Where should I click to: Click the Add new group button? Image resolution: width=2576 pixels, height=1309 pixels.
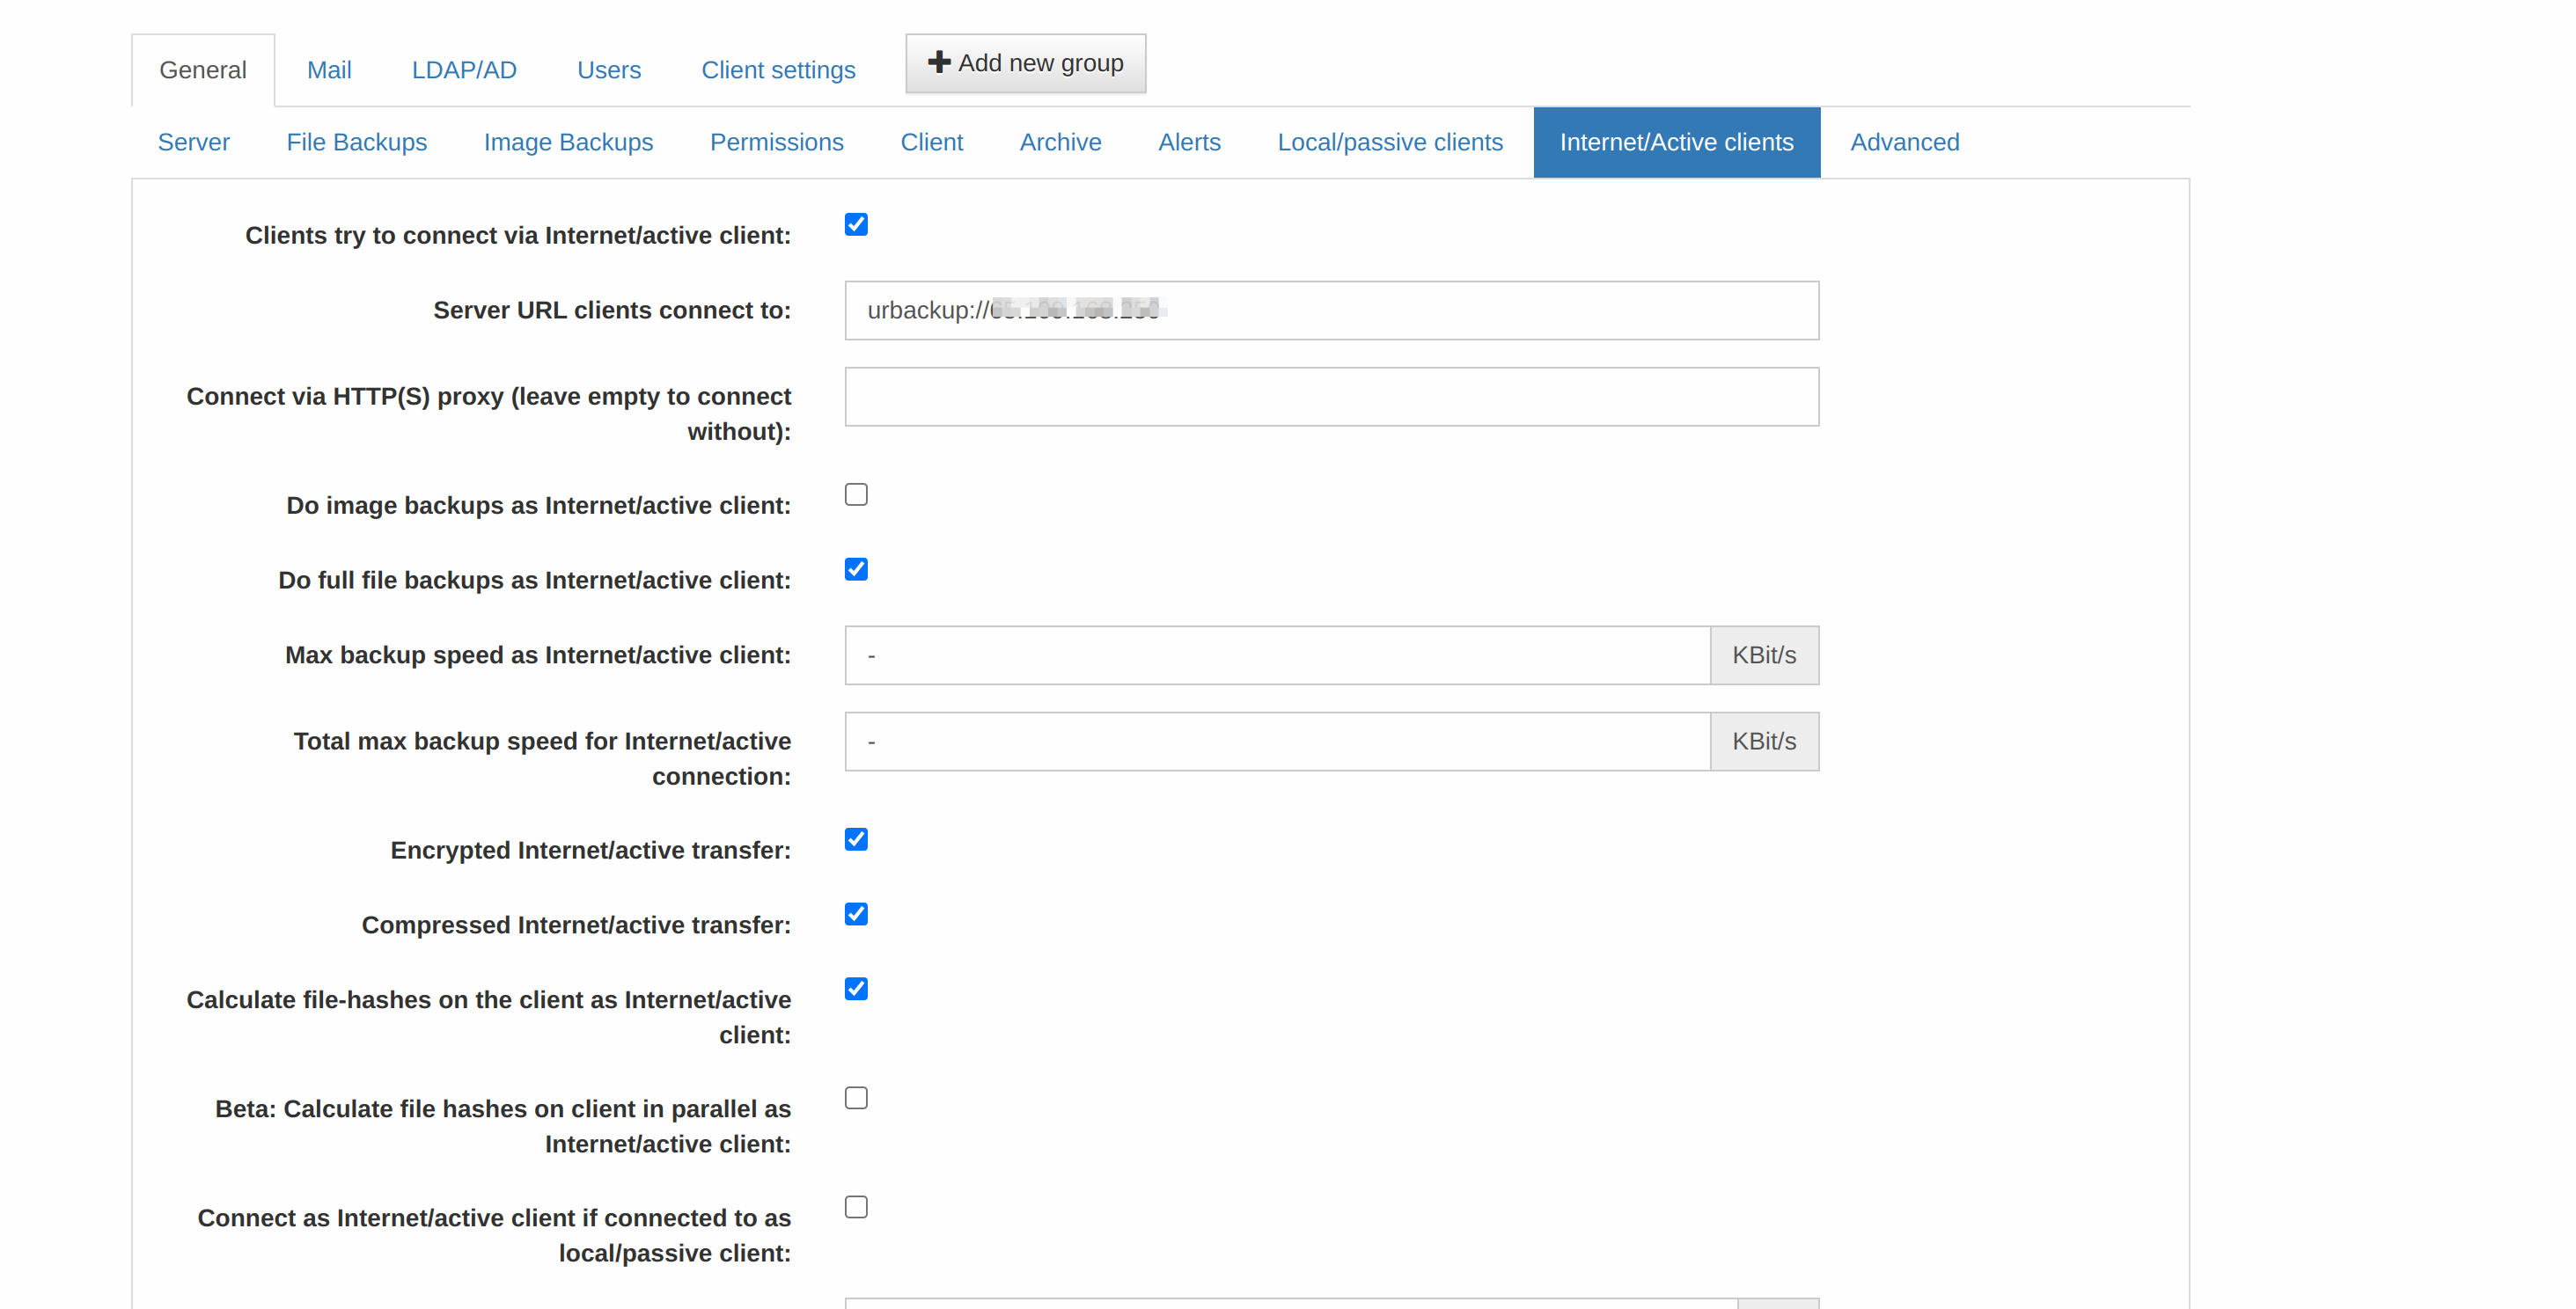point(1025,63)
